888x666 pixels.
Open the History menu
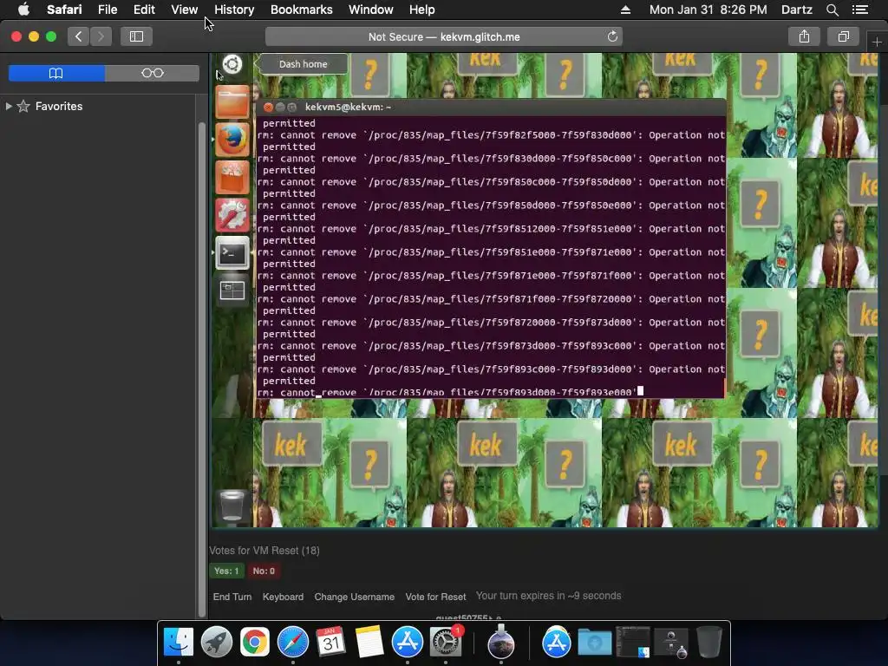point(234,10)
